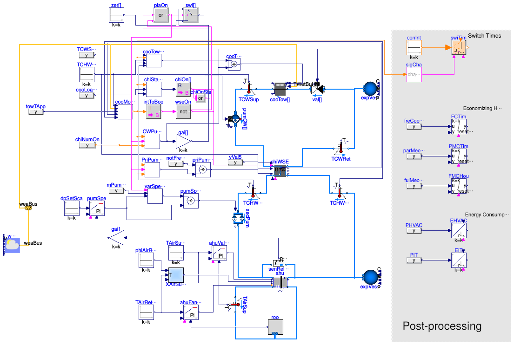Select the TAirRet constant block
514x345 pixels.
click(x=146, y=312)
